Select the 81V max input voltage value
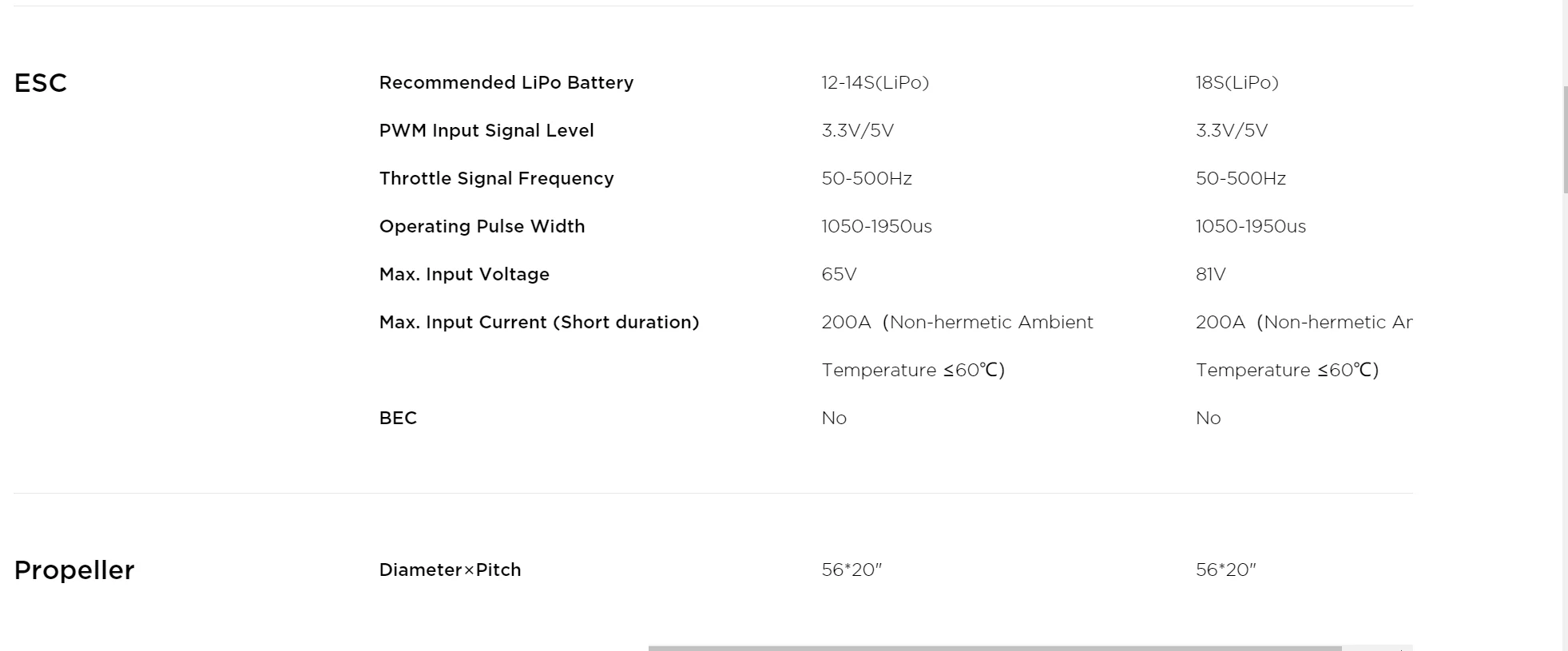The image size is (1568, 651). [x=1210, y=275]
